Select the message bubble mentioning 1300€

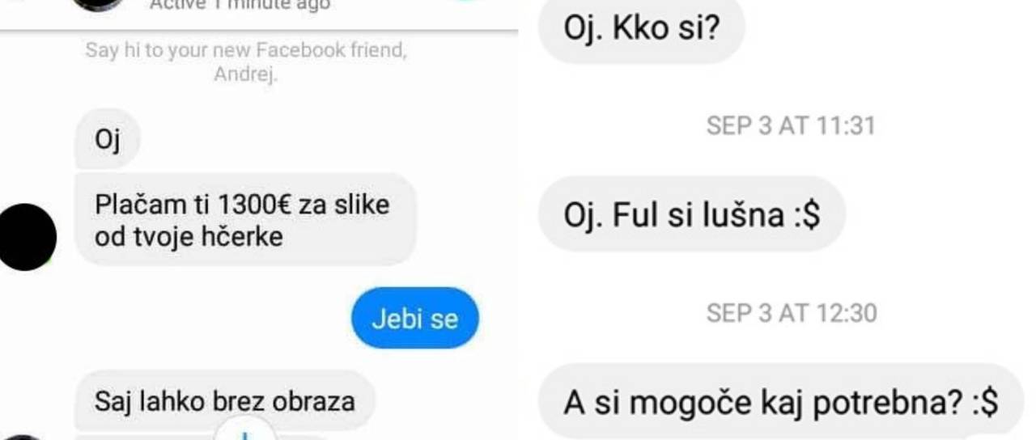click(245, 219)
